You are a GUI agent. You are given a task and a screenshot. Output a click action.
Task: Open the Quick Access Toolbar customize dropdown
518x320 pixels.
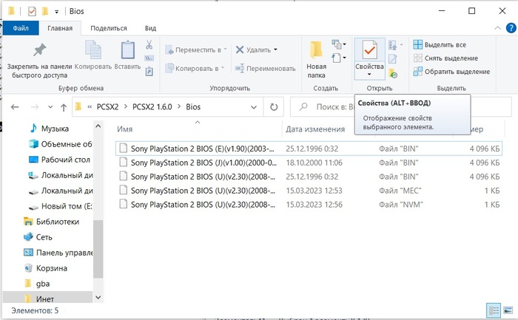(57, 12)
